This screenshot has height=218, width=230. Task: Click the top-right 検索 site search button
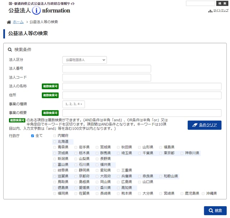coord(222,3)
